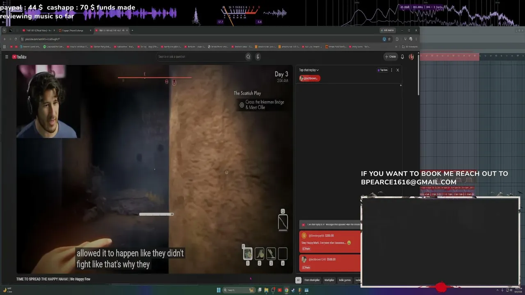Click the browser address bar URL

click(42, 39)
